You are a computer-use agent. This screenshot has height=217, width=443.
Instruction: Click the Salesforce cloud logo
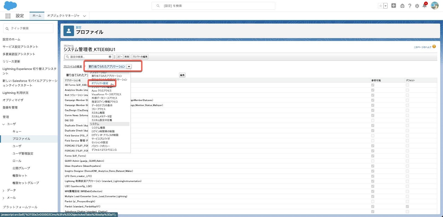tap(10, 6)
